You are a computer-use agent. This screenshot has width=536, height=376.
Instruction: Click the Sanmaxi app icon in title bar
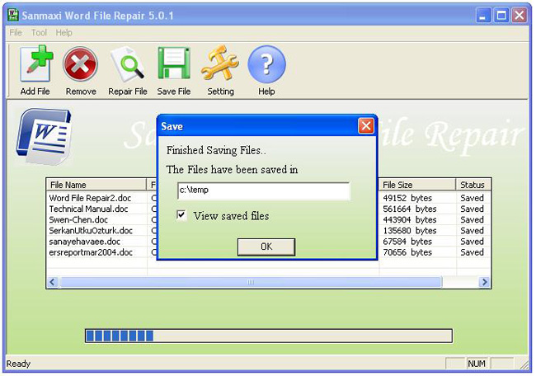(13, 15)
